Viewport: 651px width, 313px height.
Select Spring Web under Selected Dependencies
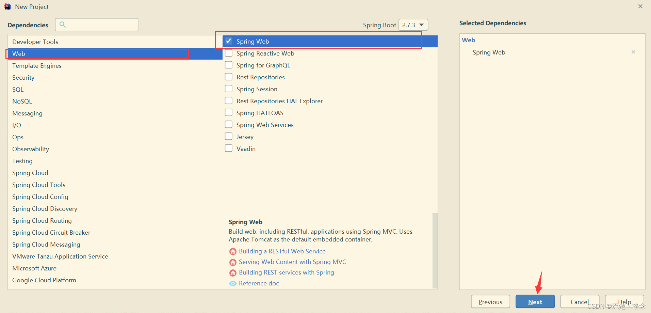[x=489, y=52]
